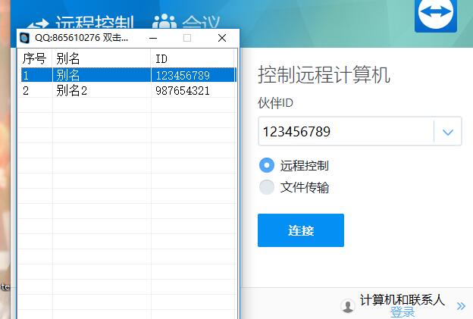
Task: Open the 伙伴ID dropdown arrow
Action: pos(447,132)
